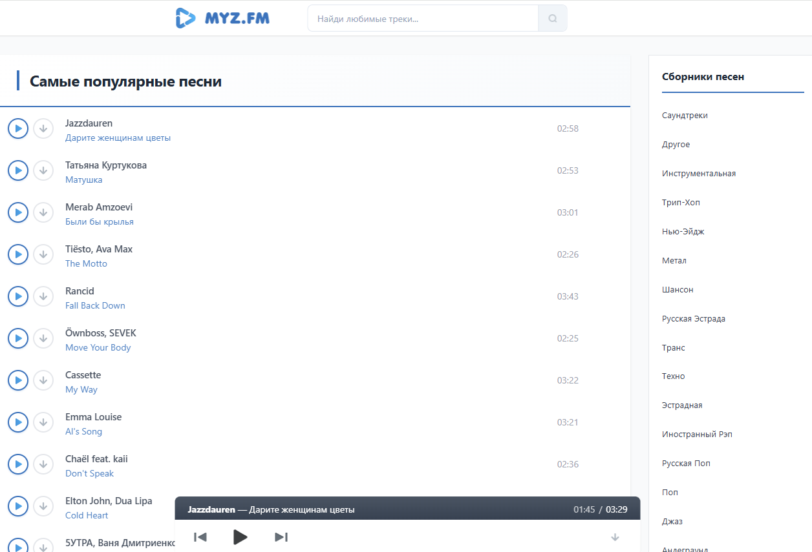812x552 pixels.
Task: Download Cold Heart track
Action: pos(43,506)
